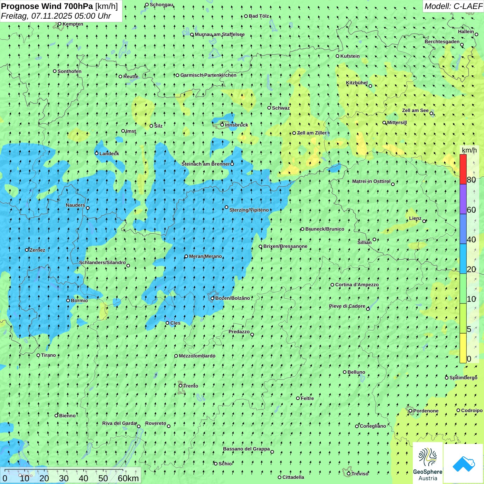Click the light blue 20 km/h legend color

[463, 259]
